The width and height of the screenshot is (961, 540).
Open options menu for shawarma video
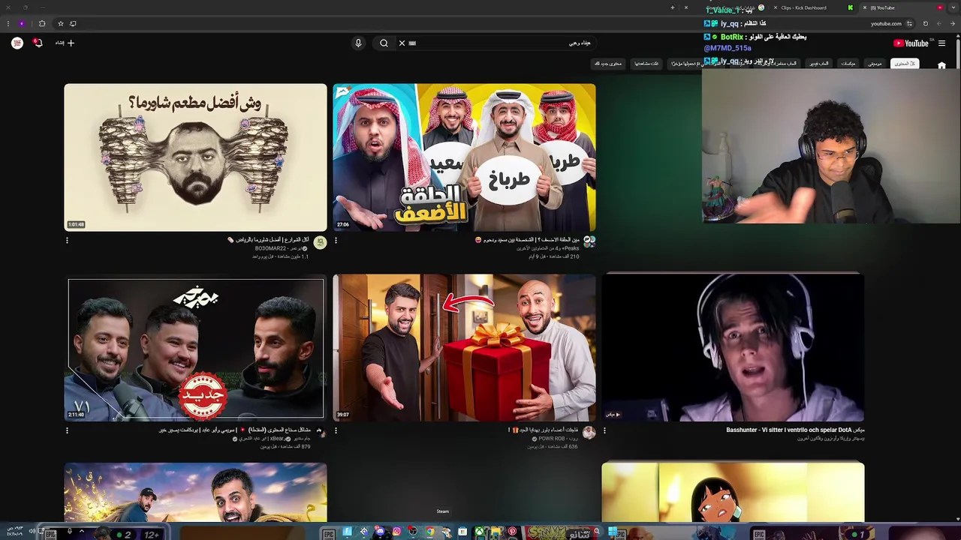[x=67, y=241]
